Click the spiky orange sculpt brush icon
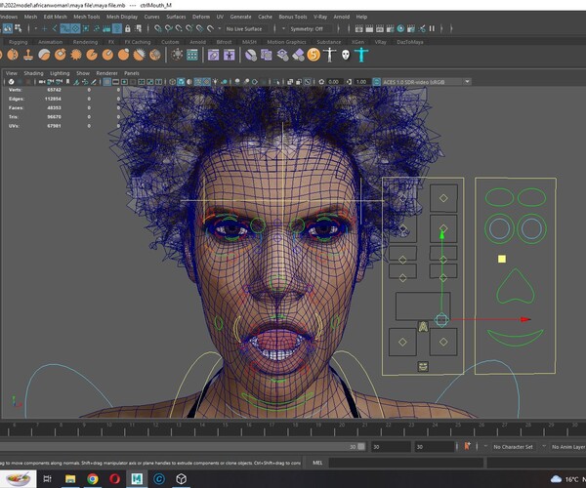Viewport: 586px width, 488px height. pyautogui.click(x=76, y=55)
